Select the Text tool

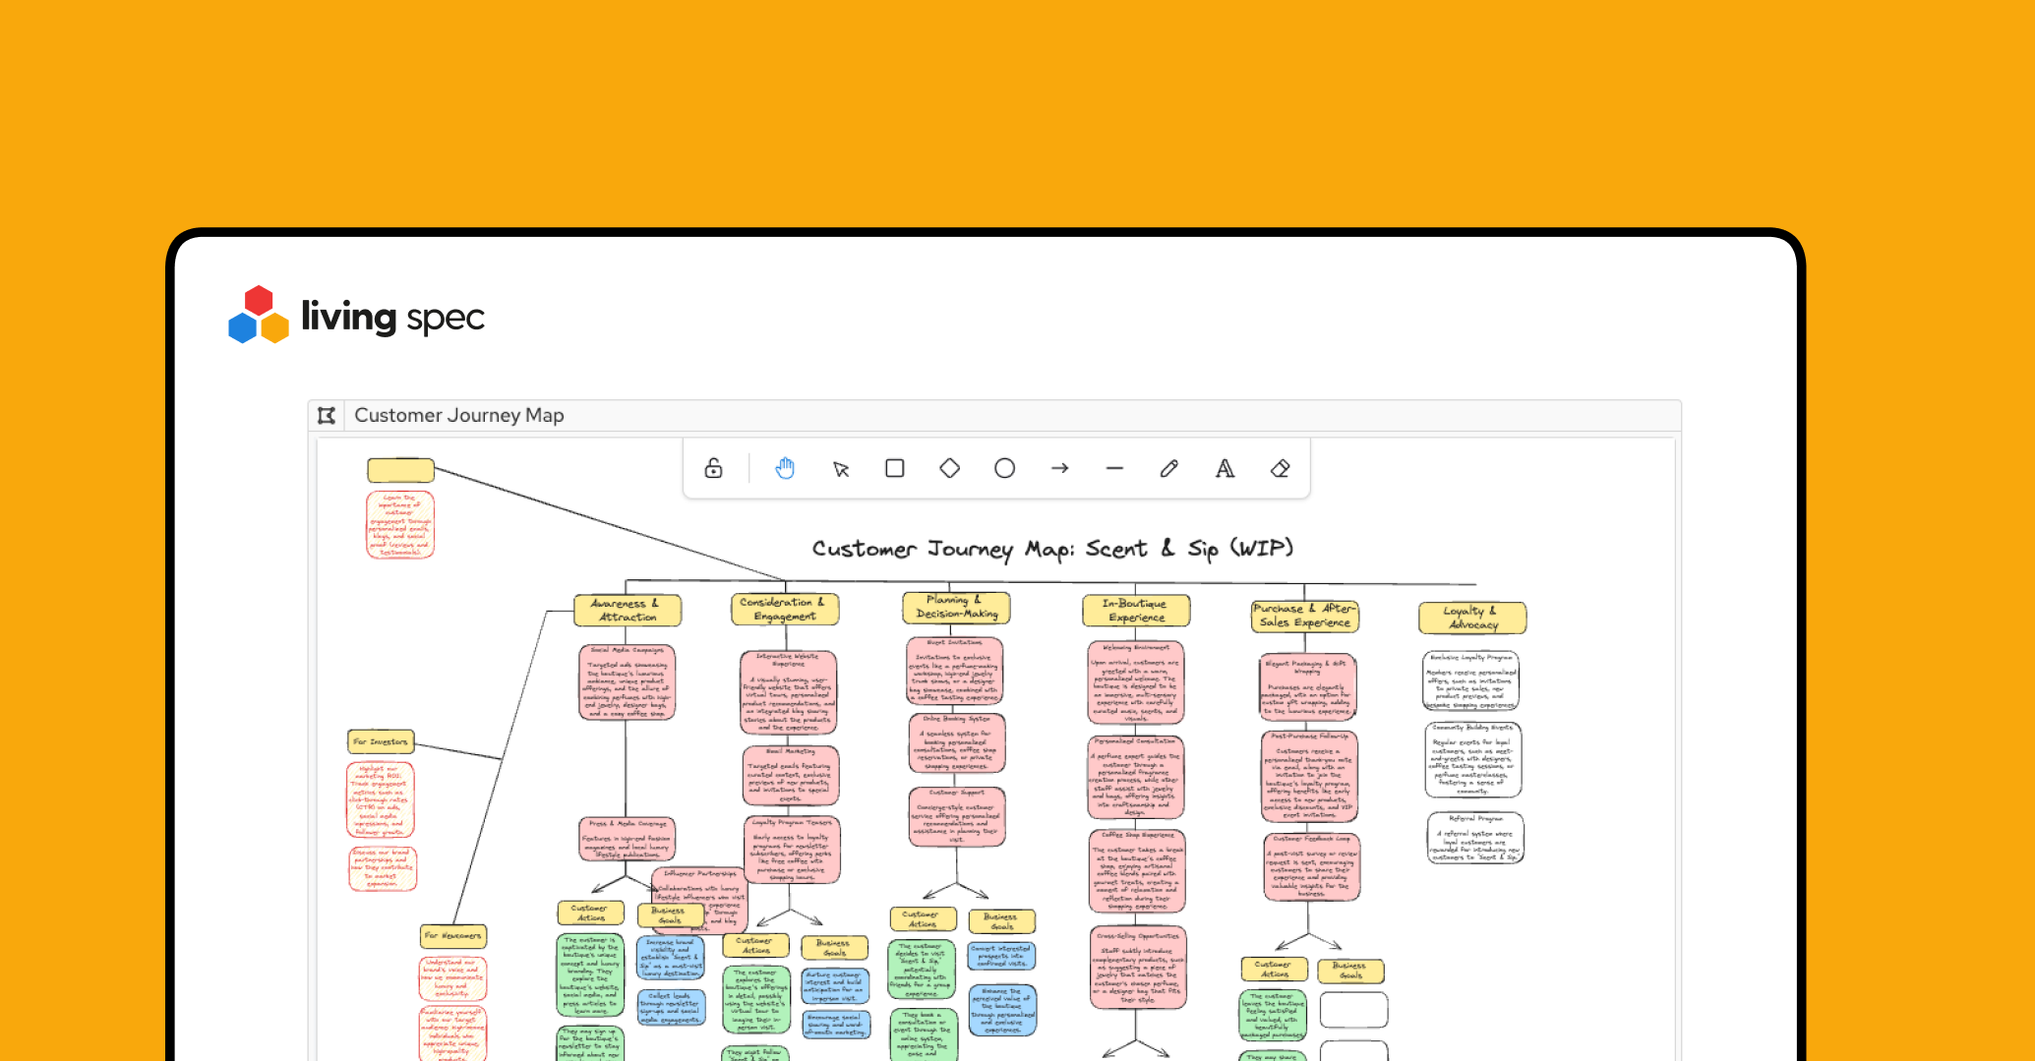(x=1225, y=469)
